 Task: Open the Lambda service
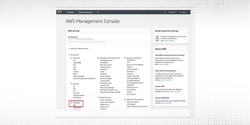coord(76,72)
